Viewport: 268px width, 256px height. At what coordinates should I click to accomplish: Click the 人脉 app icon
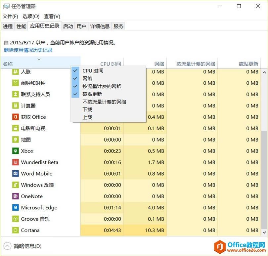(x=15, y=71)
